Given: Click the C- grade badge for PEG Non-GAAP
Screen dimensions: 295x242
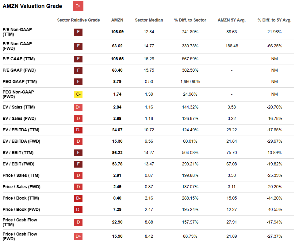Looking at the screenshot, I should click(x=79, y=94).
